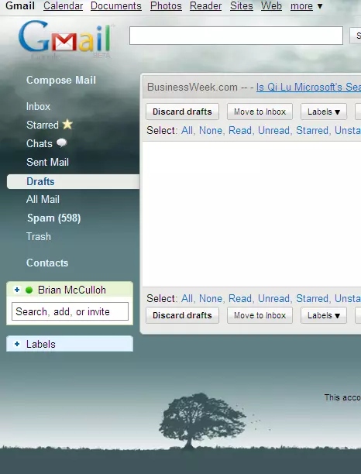The height and width of the screenshot is (474, 361).
Task: Expand the Labels sidebar section
Action: click(17, 344)
